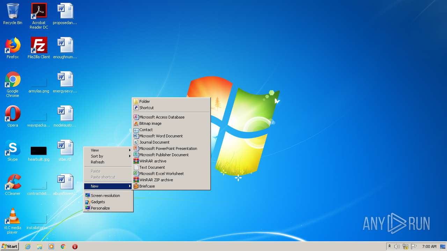Select the proposedan... Word document icon
The width and height of the screenshot is (447, 251).
(x=65, y=14)
